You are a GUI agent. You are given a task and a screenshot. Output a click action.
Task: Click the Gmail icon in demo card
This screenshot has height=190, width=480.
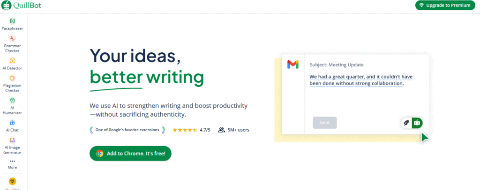293,64
